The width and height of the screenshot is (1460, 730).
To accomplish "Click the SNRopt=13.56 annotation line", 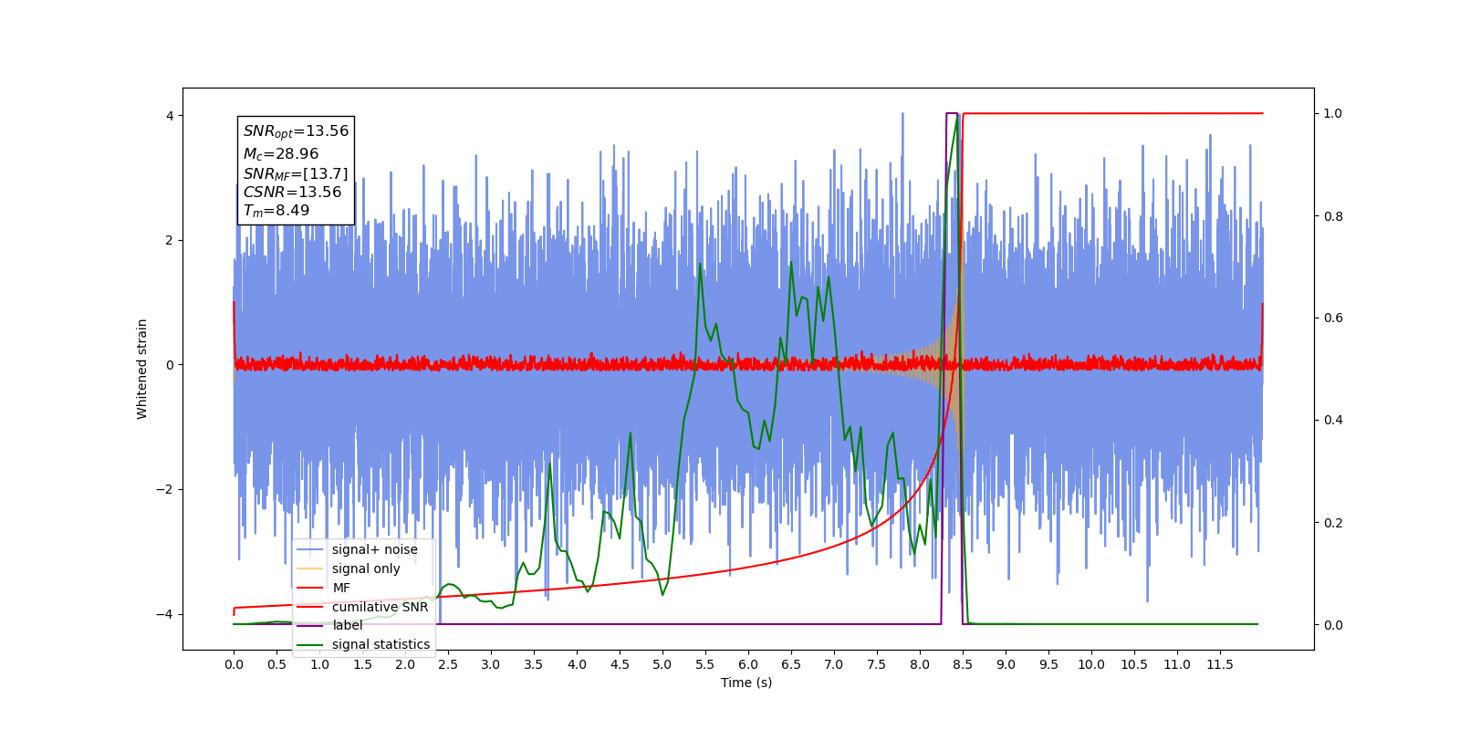I will pos(296,131).
